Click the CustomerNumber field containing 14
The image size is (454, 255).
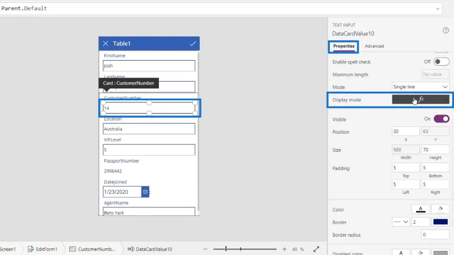point(149,108)
